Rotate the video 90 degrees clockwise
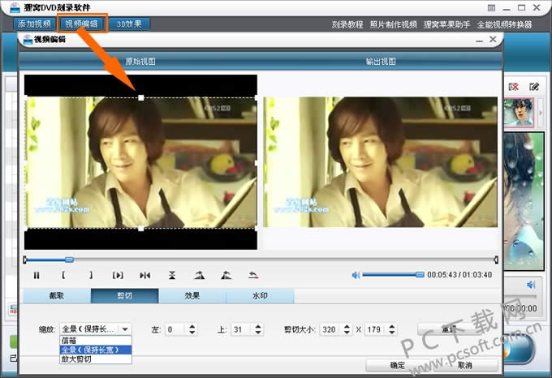Screen dimensions: 552x378 click(199, 275)
